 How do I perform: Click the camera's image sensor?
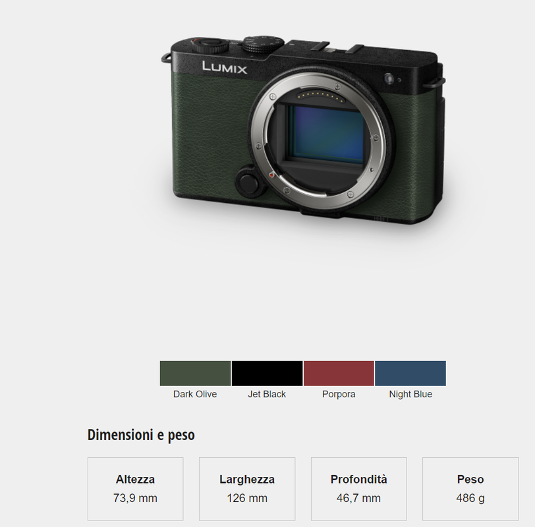coord(328,133)
